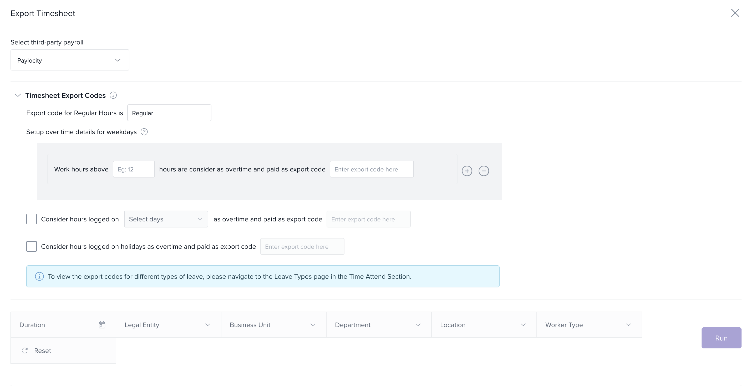The height and width of the screenshot is (386, 751).
Task: Expand the Legal Entity filter
Action: click(168, 325)
